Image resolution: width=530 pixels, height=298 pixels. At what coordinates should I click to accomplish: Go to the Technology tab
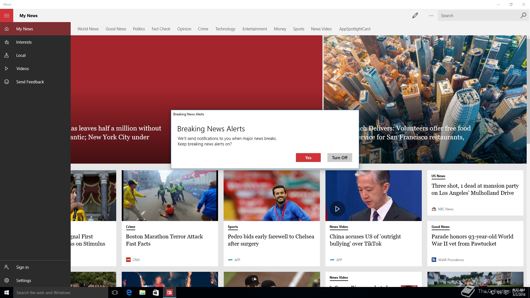(225, 29)
